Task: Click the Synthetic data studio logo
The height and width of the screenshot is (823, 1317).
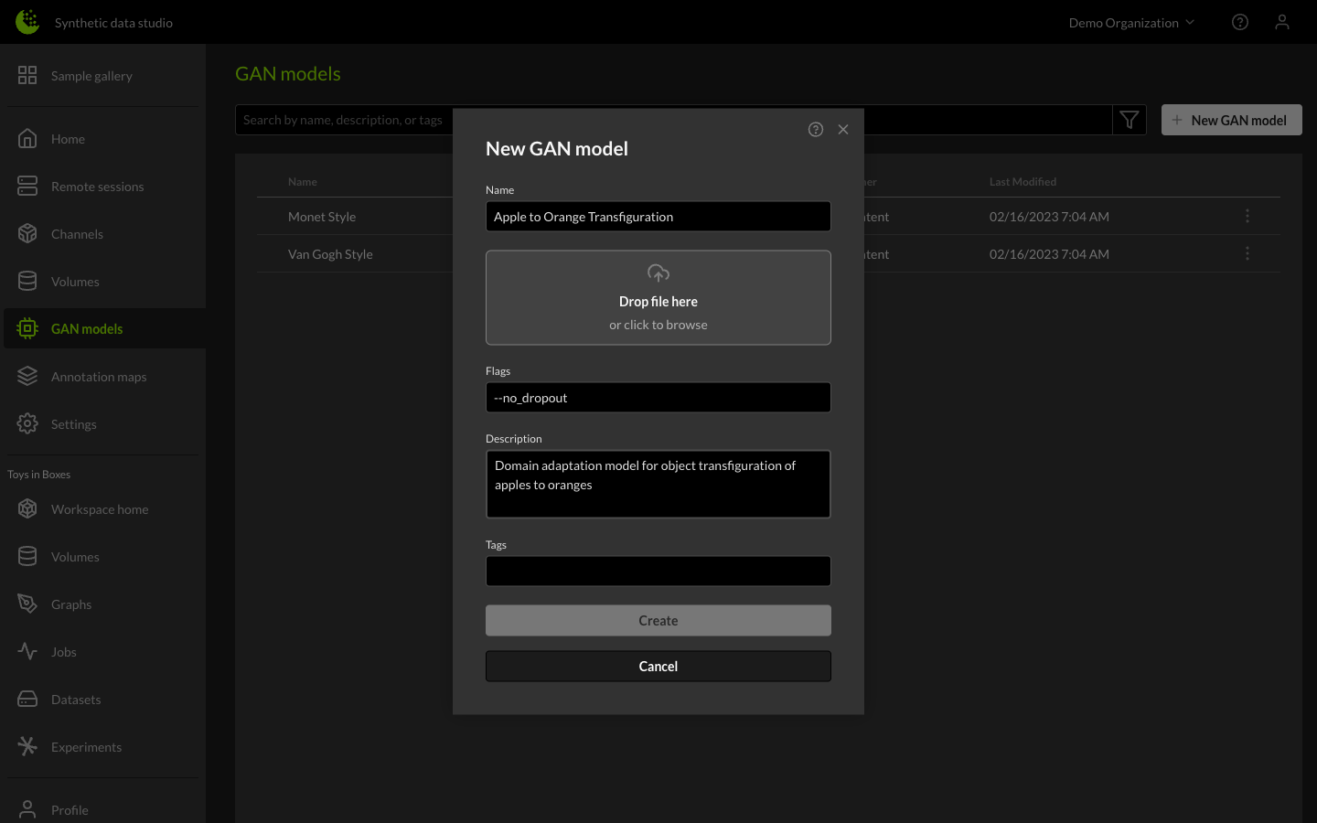Action: 27,22
